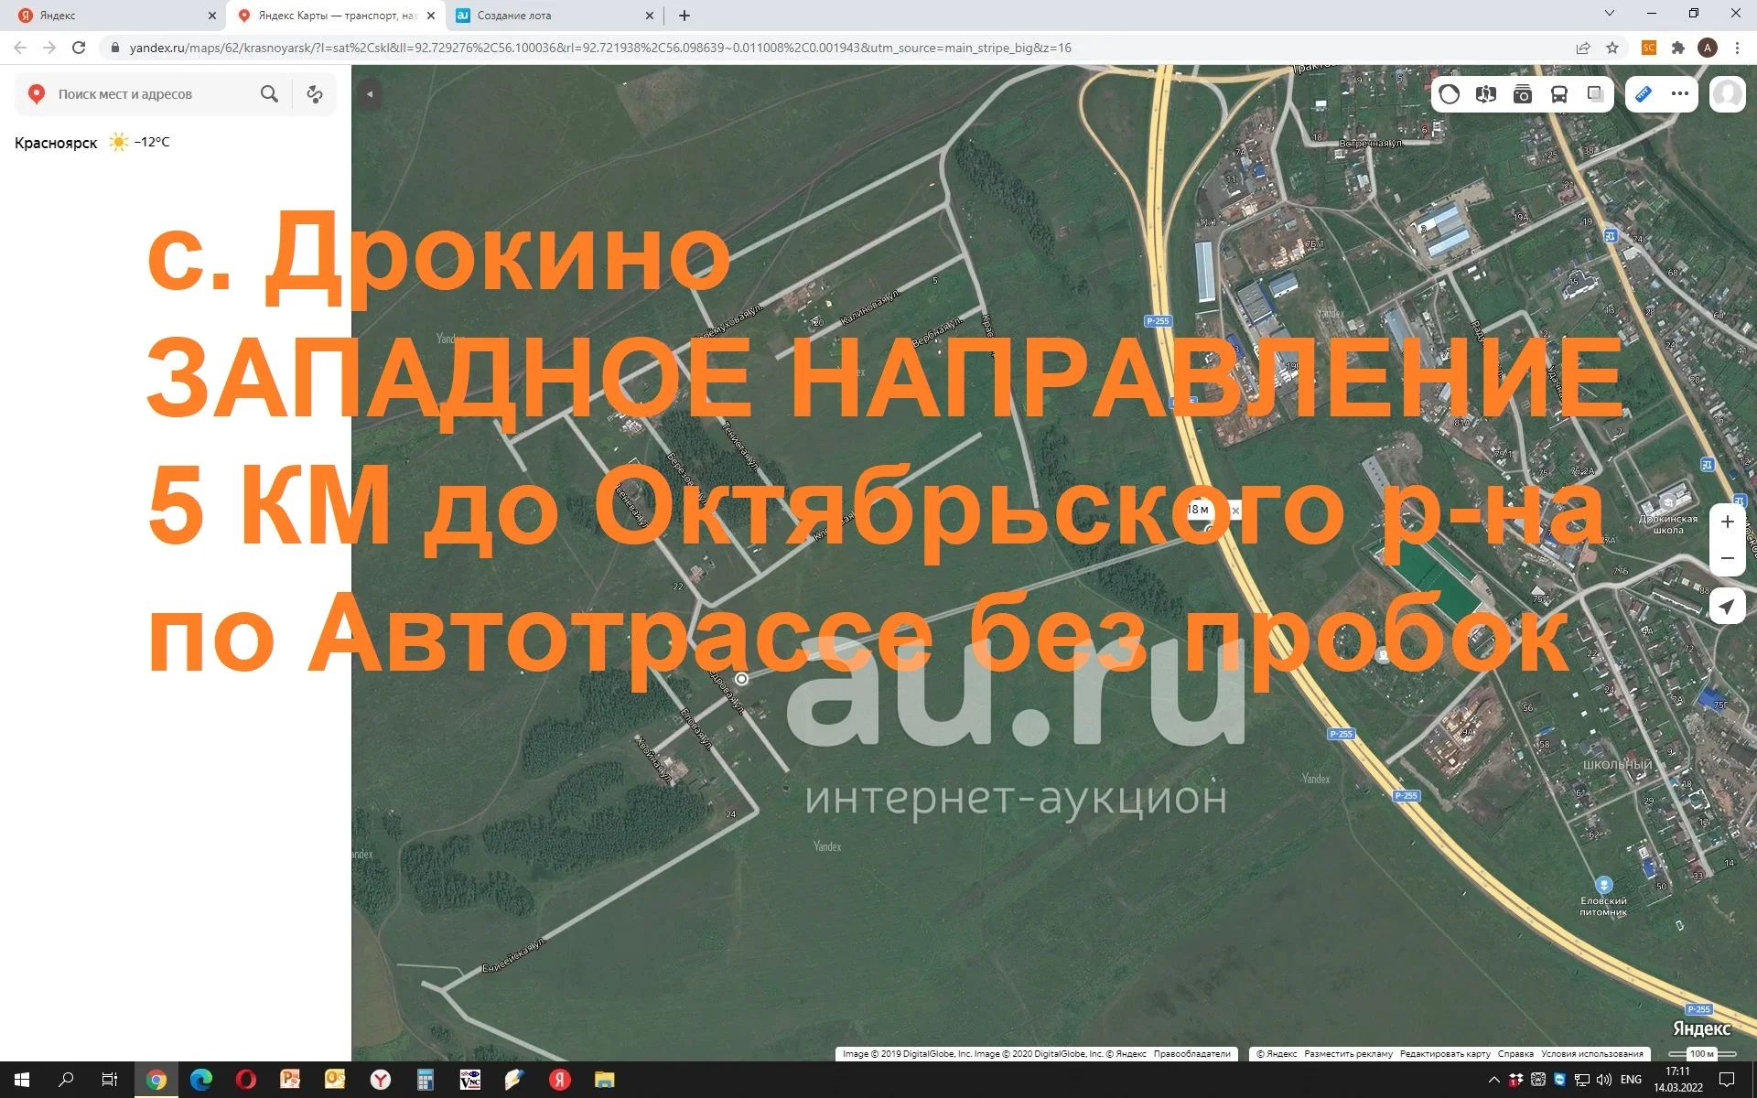The image size is (1757, 1098).
Task: Bookmark this page with the star
Action: pos(1612,48)
